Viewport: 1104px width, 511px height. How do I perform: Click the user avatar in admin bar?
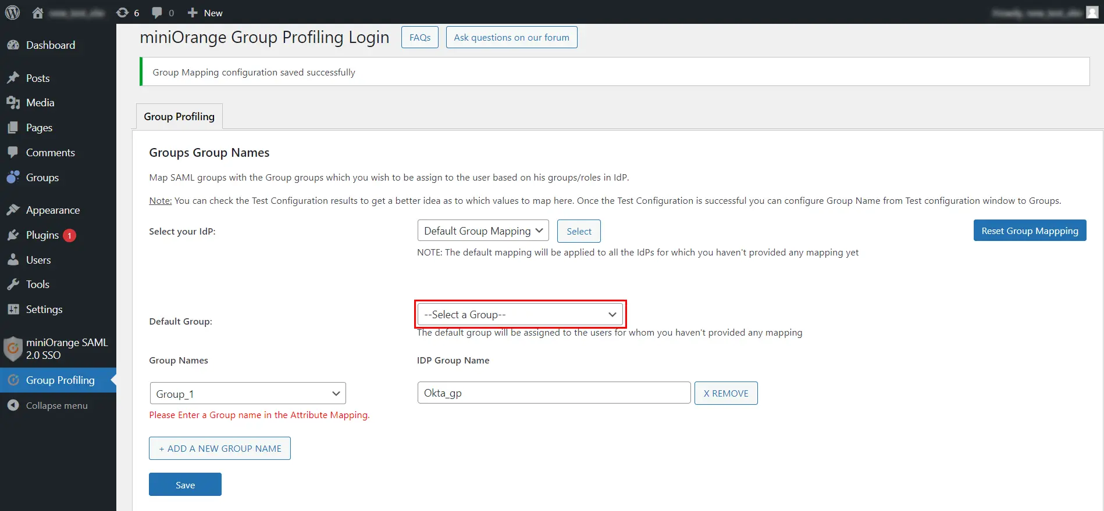point(1092,12)
